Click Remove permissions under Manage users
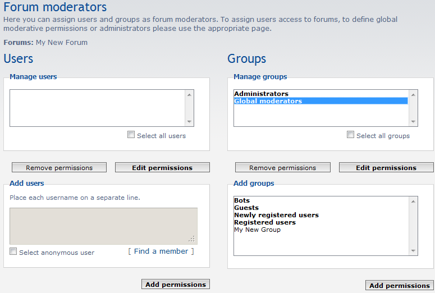The height and width of the screenshot is (293, 435). [x=59, y=167]
